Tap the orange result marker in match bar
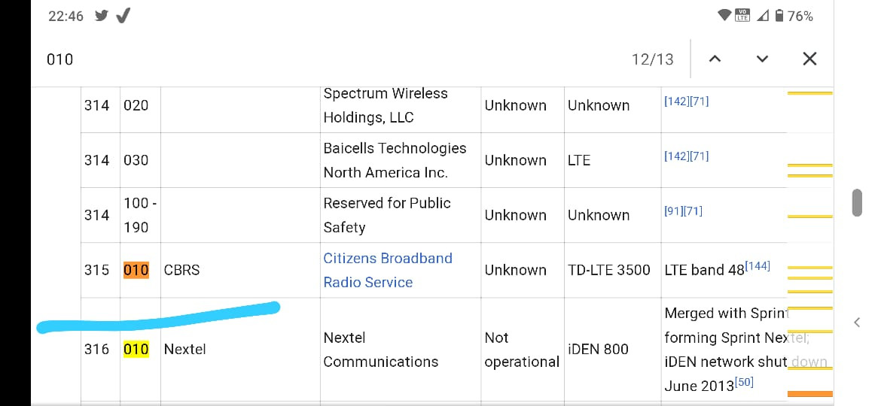 pyautogui.click(x=809, y=393)
